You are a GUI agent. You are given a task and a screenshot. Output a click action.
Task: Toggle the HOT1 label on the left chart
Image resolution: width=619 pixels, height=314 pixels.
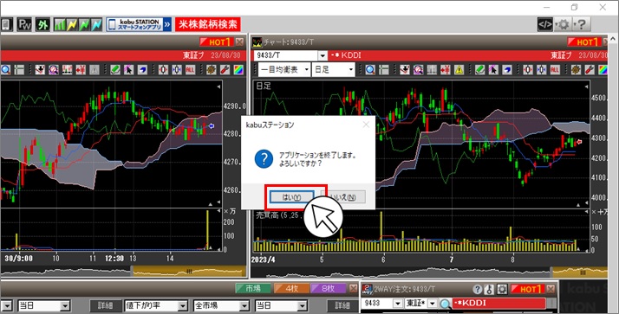click(x=217, y=42)
